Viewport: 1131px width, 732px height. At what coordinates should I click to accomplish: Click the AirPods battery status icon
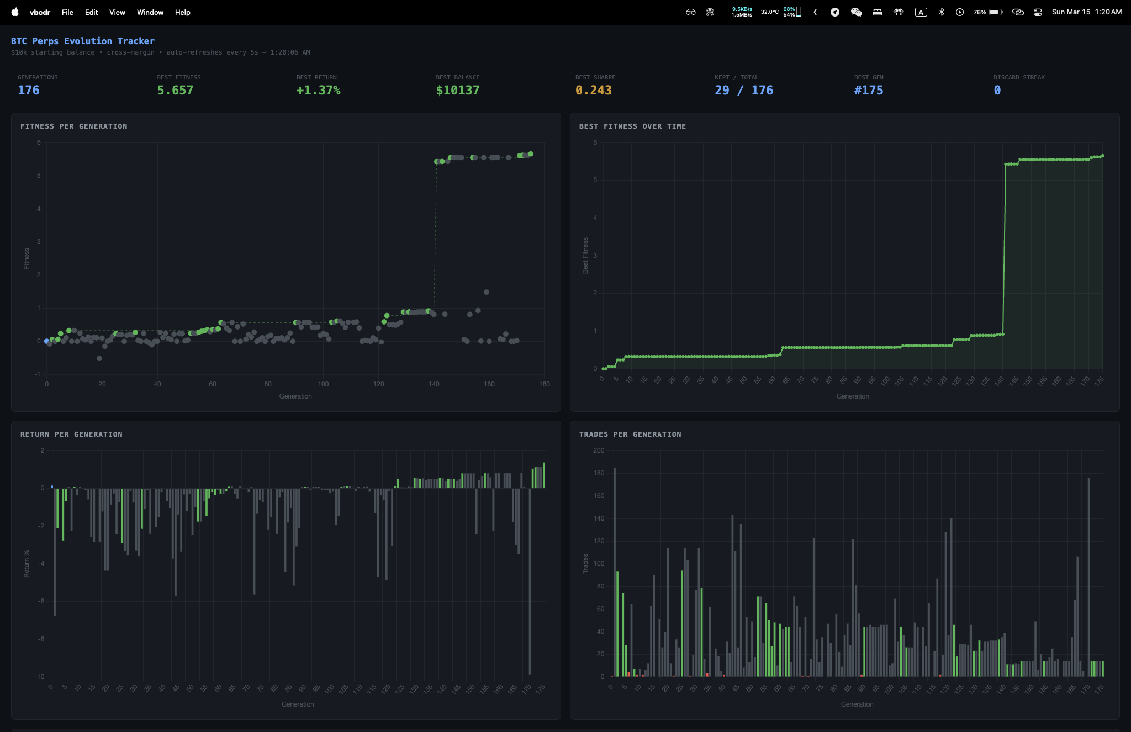click(x=899, y=12)
